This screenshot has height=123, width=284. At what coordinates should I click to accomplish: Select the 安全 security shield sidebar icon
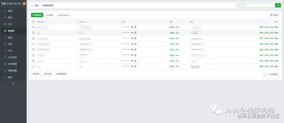(5, 44)
